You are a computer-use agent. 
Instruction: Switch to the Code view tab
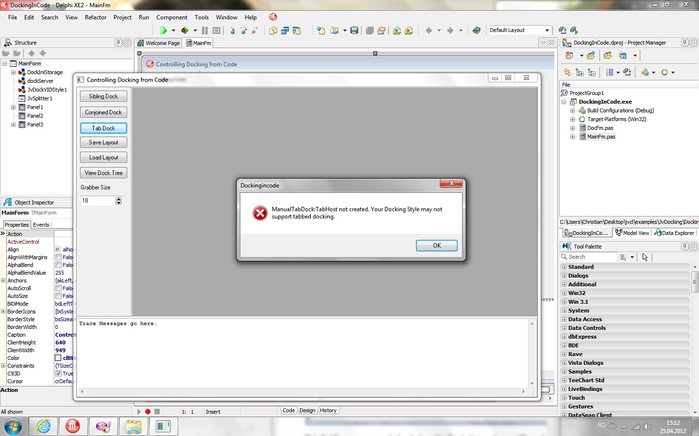pos(288,410)
